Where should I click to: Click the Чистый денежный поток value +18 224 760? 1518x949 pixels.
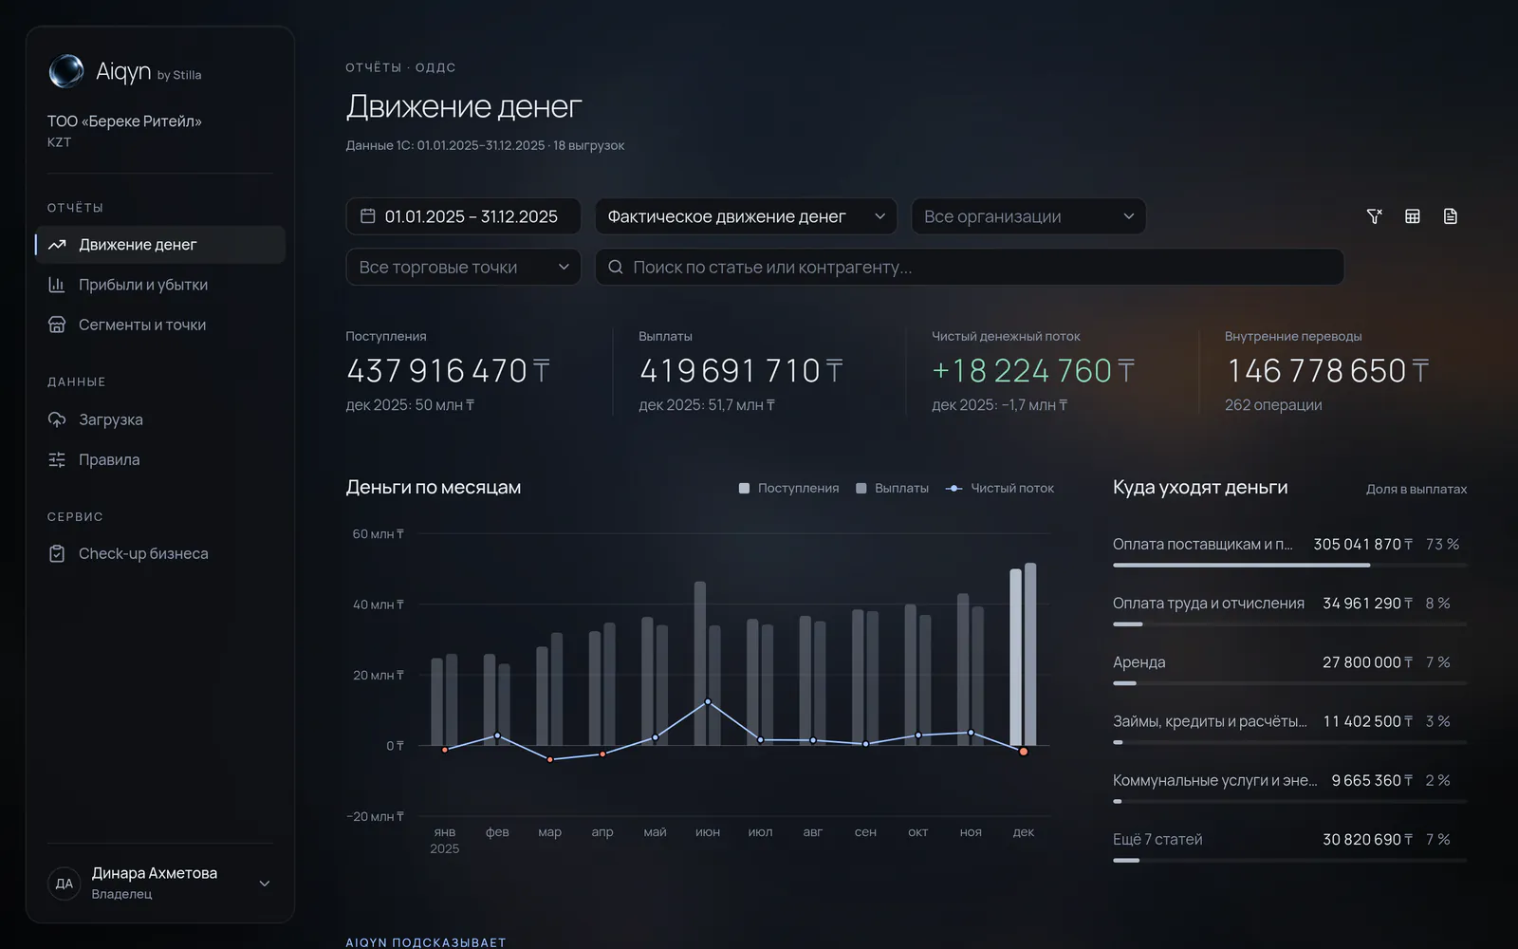(x=1032, y=371)
